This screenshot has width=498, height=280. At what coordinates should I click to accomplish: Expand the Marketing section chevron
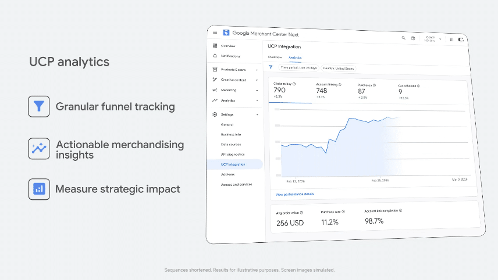[257, 91]
